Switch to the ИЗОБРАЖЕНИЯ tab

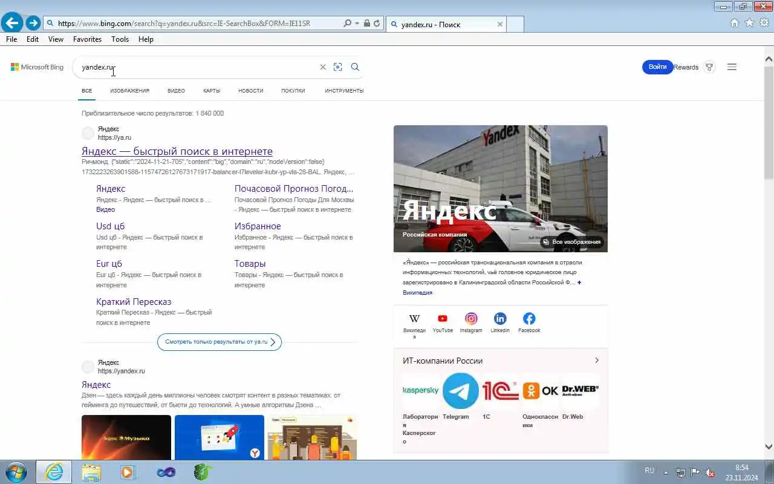(129, 91)
